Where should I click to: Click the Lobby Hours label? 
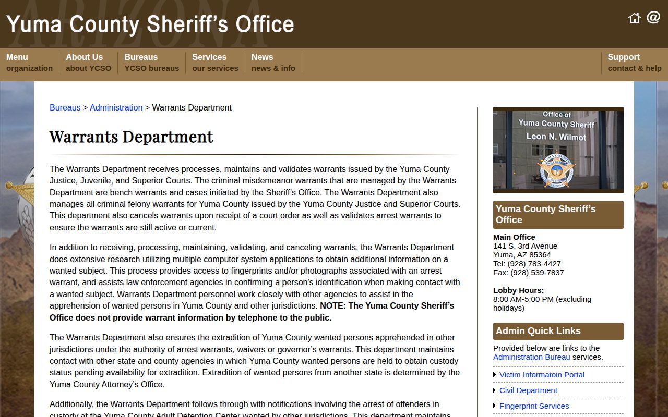point(518,290)
